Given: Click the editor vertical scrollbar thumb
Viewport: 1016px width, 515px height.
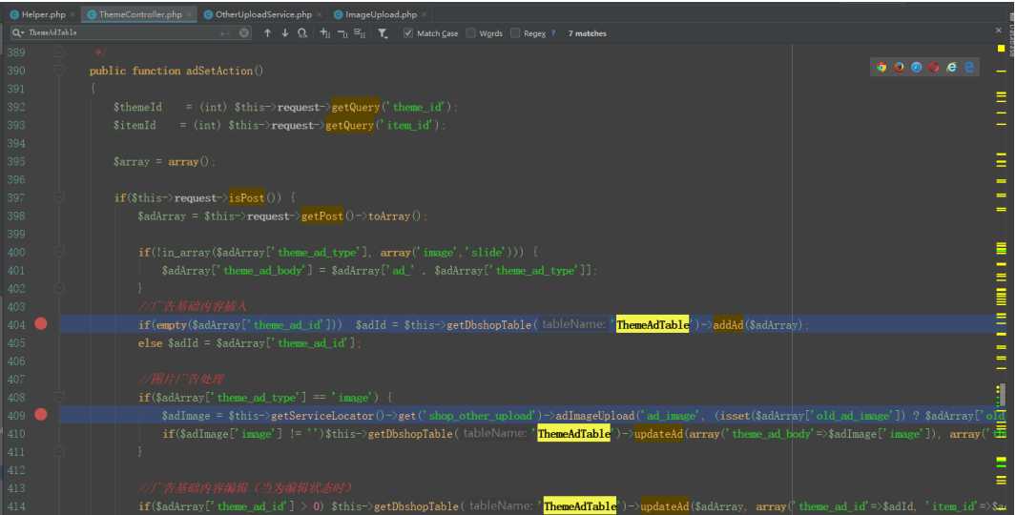Looking at the screenshot, I should coord(1002,395).
